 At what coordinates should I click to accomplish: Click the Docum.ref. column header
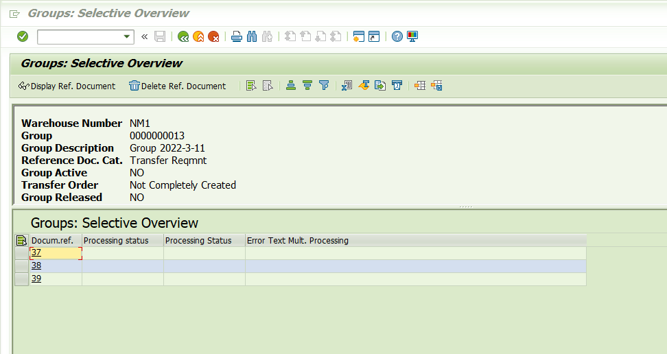click(56, 240)
